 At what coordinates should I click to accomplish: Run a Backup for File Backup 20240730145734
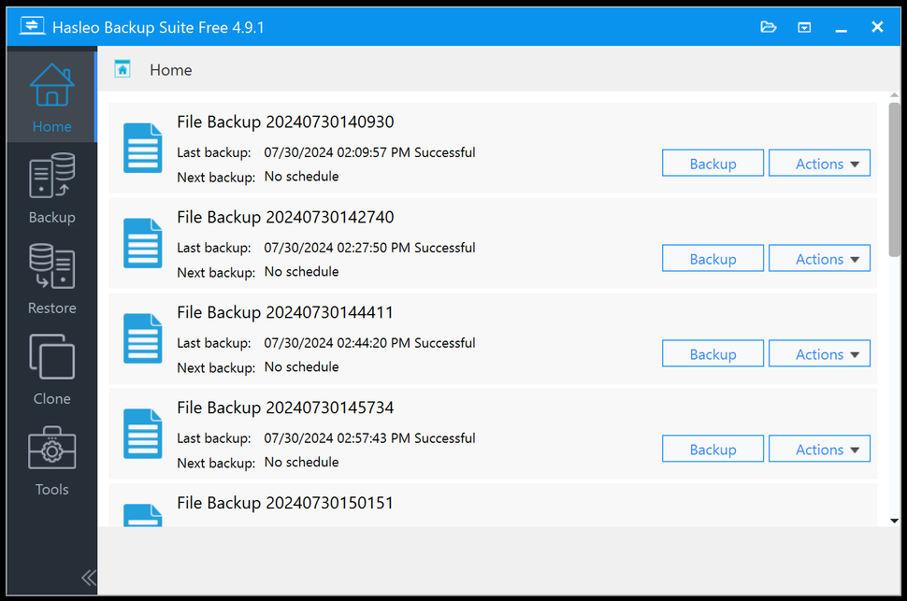tap(713, 449)
